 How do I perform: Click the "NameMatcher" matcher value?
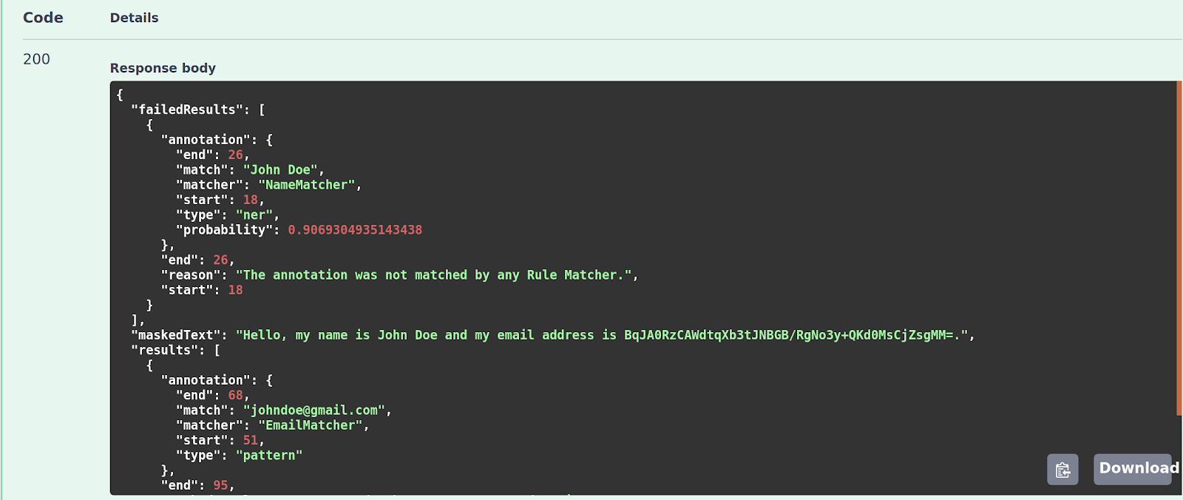tap(306, 185)
